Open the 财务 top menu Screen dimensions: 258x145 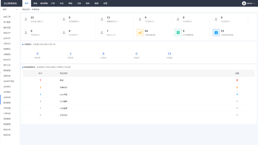tap(88, 3)
